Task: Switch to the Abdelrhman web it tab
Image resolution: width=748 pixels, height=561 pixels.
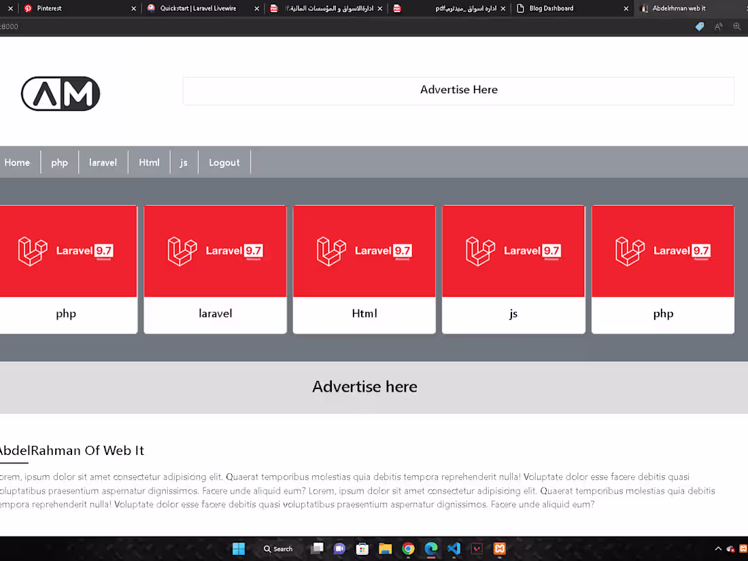Action: [x=691, y=8]
